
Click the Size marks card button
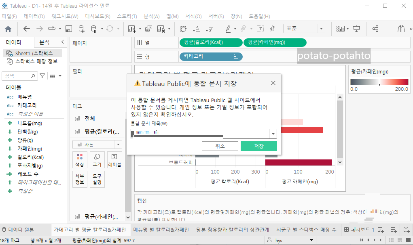[97, 160]
